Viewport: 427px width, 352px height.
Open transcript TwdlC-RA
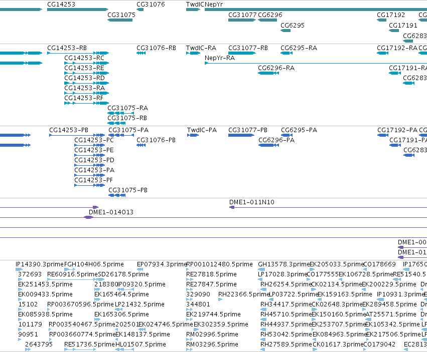201,48
